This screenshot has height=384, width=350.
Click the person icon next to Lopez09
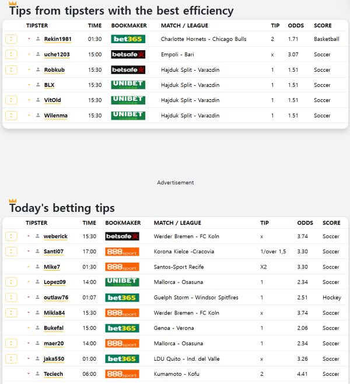coord(37,282)
